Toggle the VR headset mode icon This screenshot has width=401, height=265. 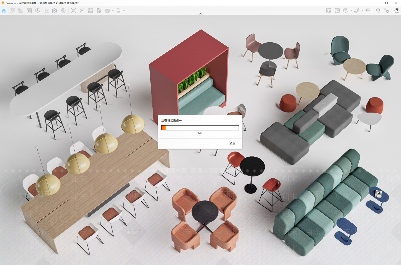pyautogui.click(x=368, y=11)
